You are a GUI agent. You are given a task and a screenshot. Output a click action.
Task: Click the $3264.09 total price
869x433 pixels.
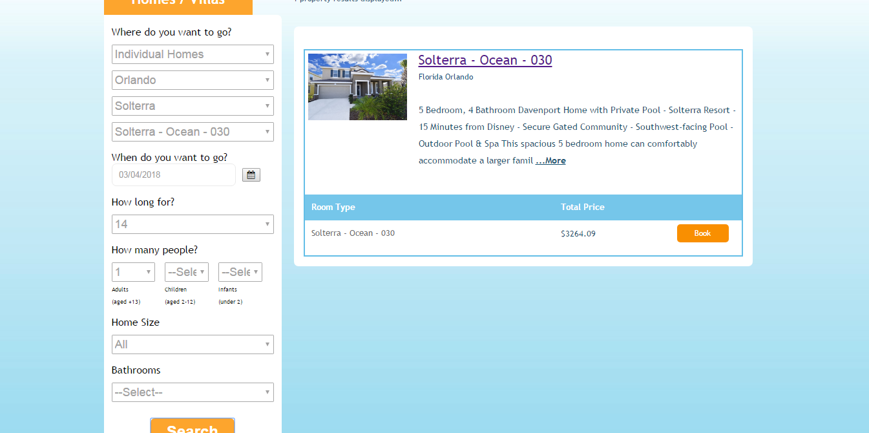(578, 234)
